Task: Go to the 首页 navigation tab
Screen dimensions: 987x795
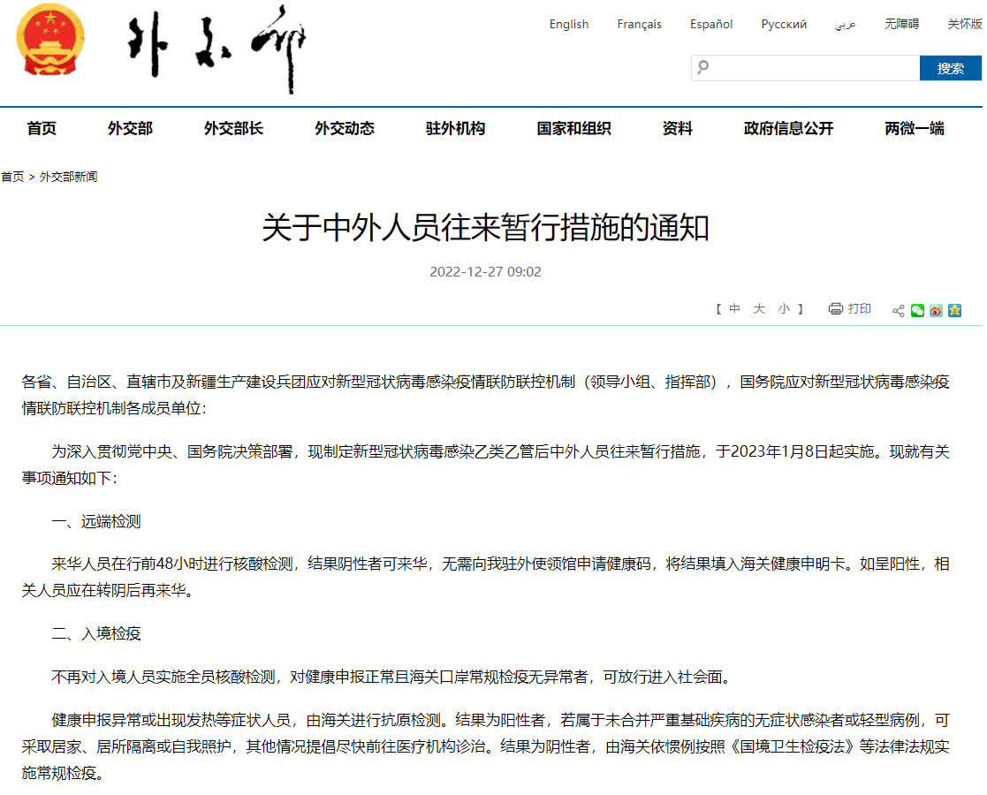Action: 42,129
